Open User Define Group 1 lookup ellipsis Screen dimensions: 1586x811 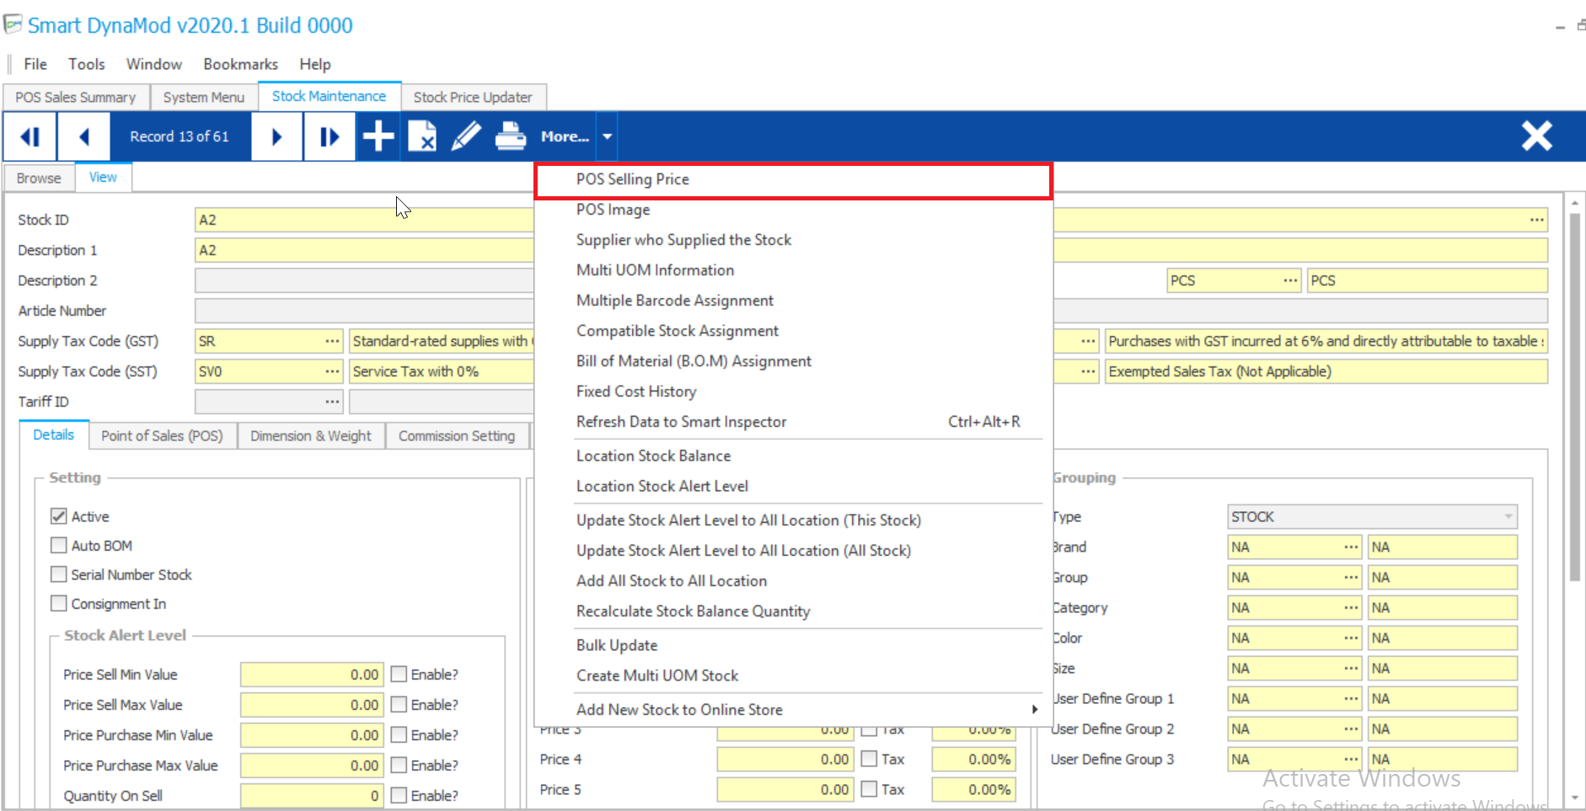click(1351, 698)
